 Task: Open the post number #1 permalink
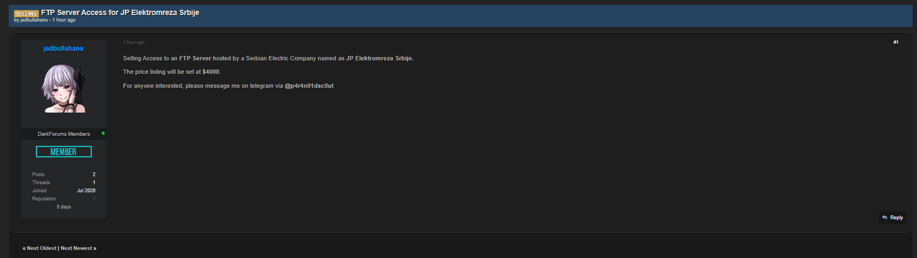pyautogui.click(x=896, y=42)
